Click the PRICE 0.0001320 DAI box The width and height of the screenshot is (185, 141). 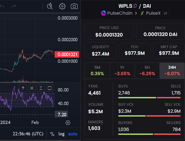[x=160, y=32]
